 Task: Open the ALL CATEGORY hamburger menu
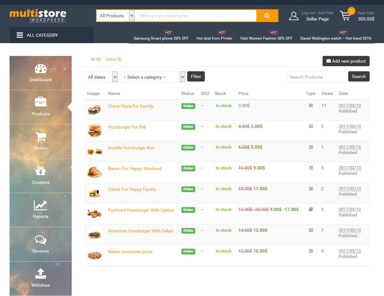20,35
